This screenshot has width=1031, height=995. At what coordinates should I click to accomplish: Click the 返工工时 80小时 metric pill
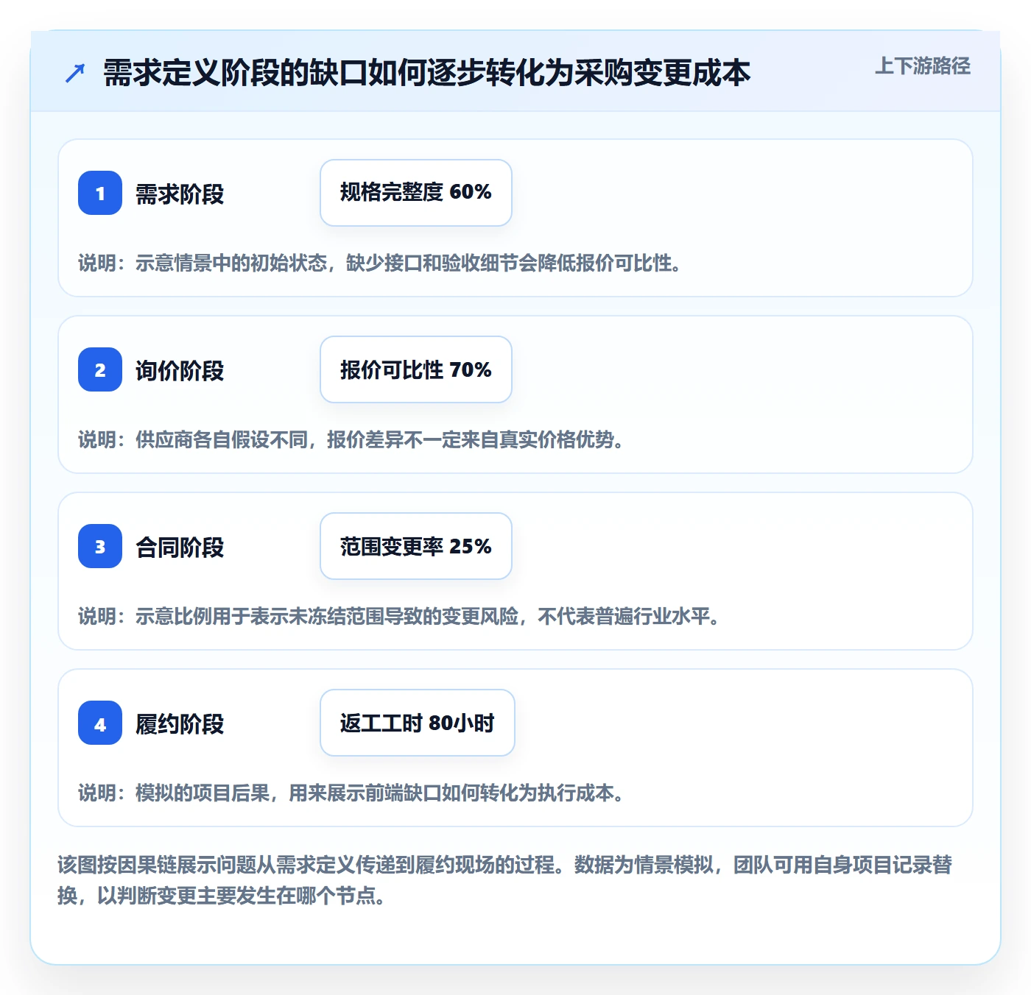pos(418,723)
